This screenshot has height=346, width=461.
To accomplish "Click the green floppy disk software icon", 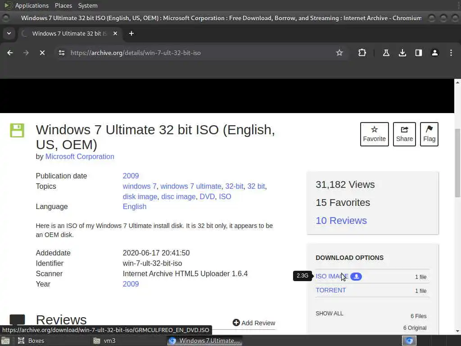I will (x=17, y=130).
